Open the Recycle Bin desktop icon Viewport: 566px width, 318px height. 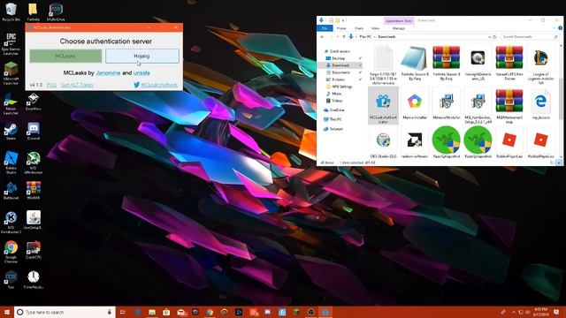(x=11, y=11)
